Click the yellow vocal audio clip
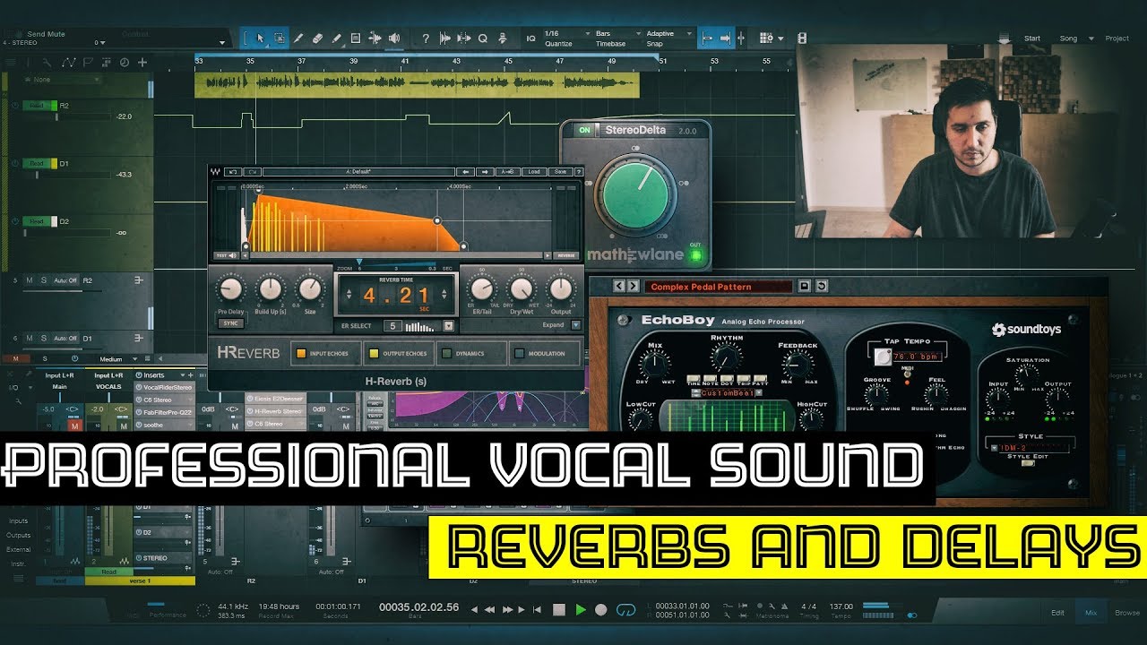This screenshot has width=1147, height=645. tap(417, 85)
